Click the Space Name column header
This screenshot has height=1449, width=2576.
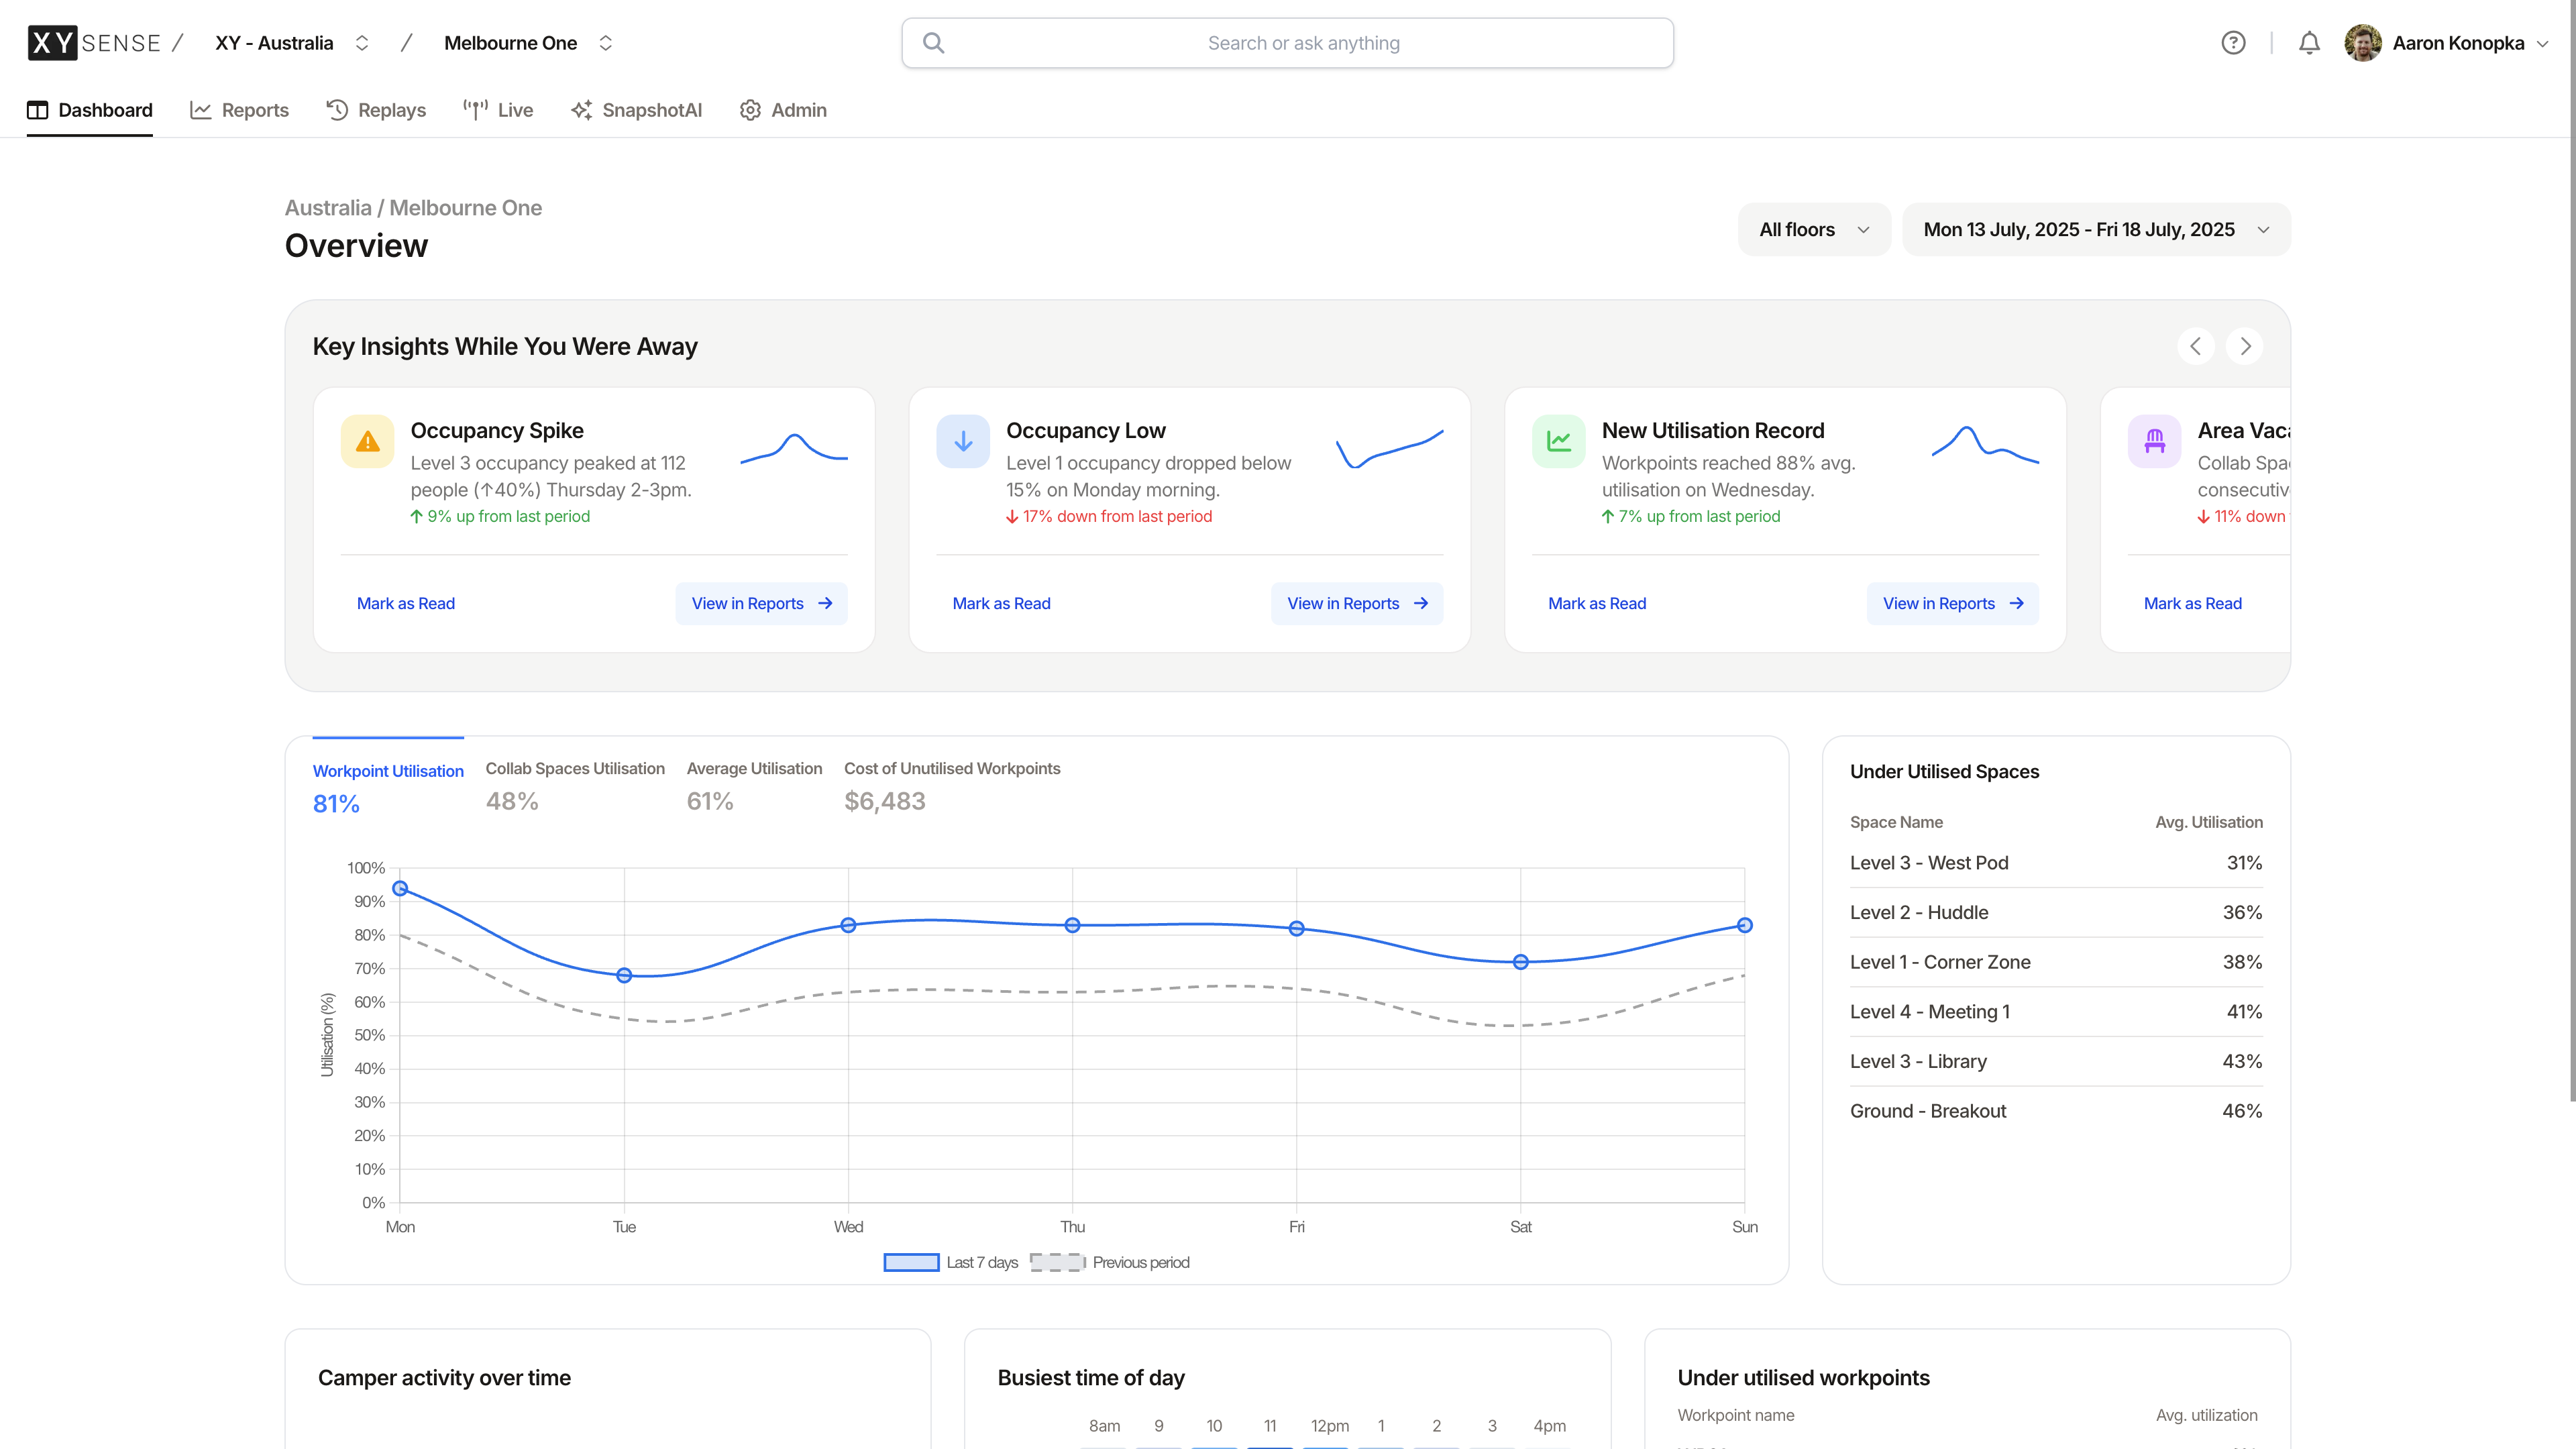pyautogui.click(x=1896, y=822)
